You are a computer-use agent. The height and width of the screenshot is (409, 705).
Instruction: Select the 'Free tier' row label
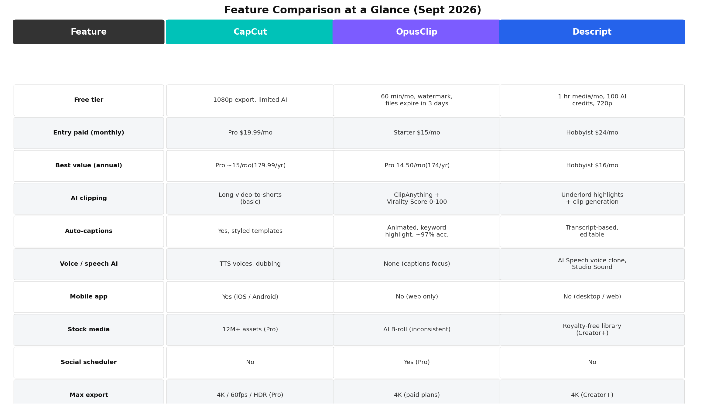pos(89,100)
